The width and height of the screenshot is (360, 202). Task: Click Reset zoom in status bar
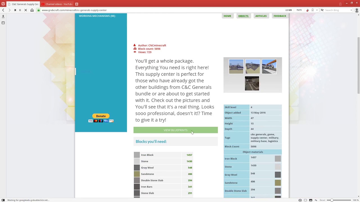coord(322,200)
